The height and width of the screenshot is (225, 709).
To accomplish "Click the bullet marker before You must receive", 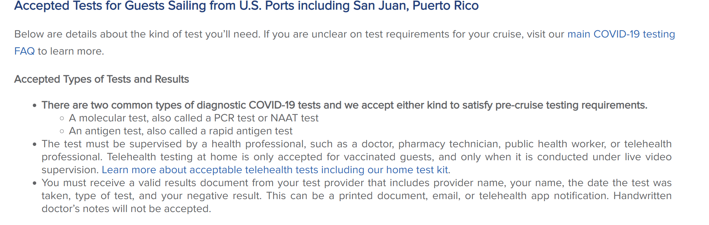I will click(x=35, y=183).
